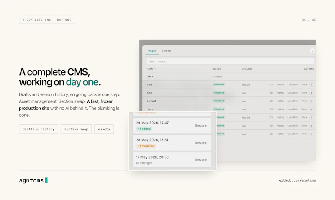Screen dimensions: 335x200
Task: Open History for the contact page
Action: pos(280,101)
